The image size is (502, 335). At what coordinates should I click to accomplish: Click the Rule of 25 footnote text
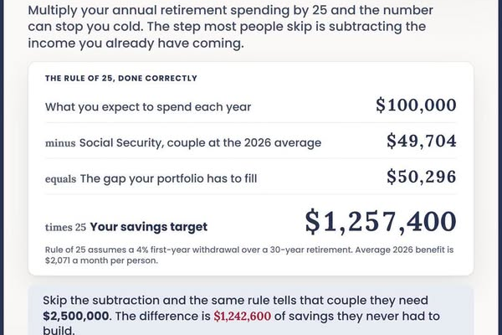[x=249, y=255]
